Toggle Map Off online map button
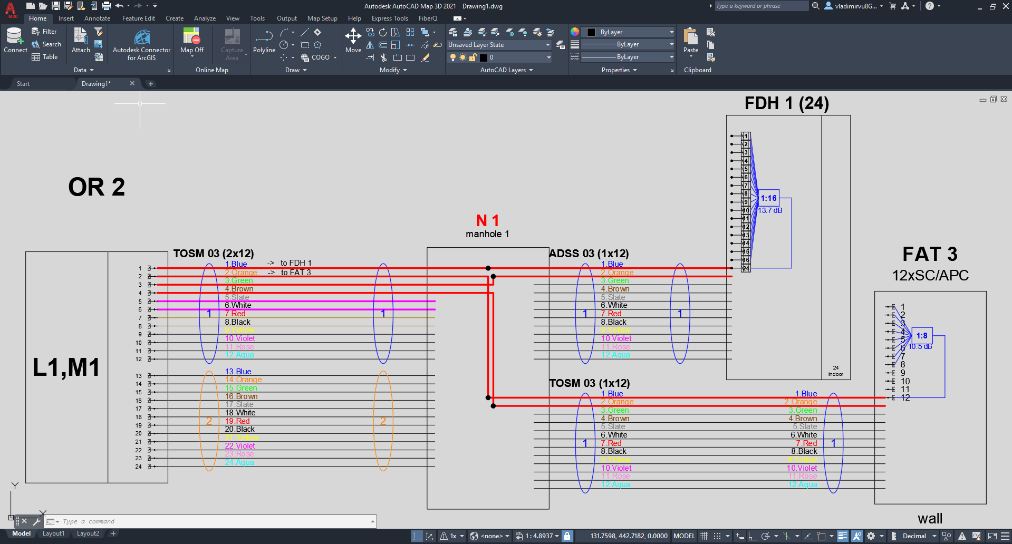This screenshot has height=544, width=1012. click(x=191, y=41)
